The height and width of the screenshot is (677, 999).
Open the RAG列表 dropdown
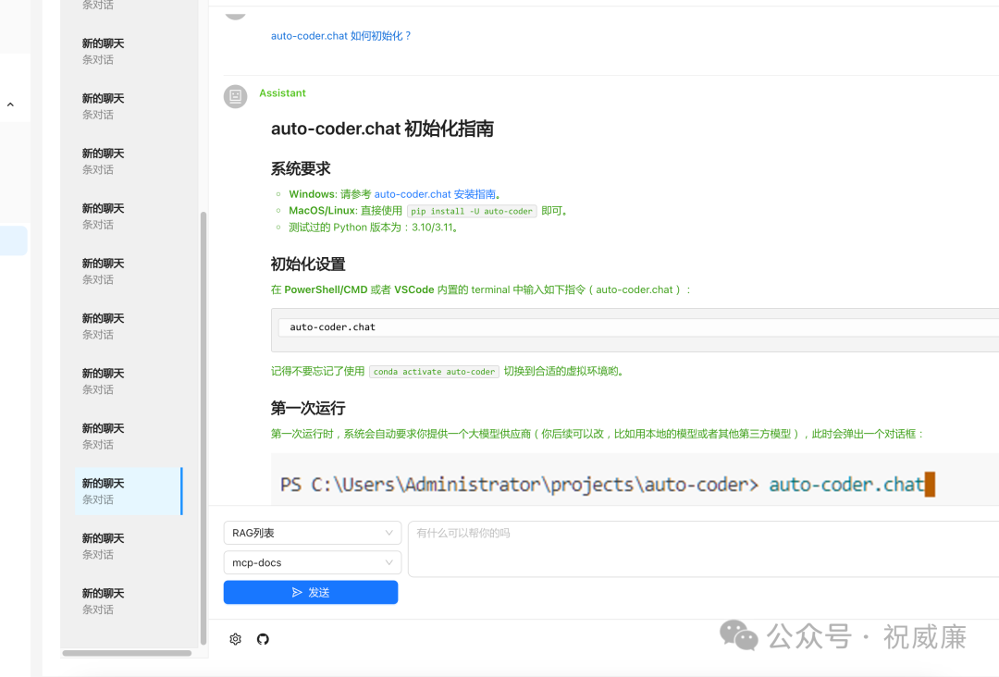point(313,533)
